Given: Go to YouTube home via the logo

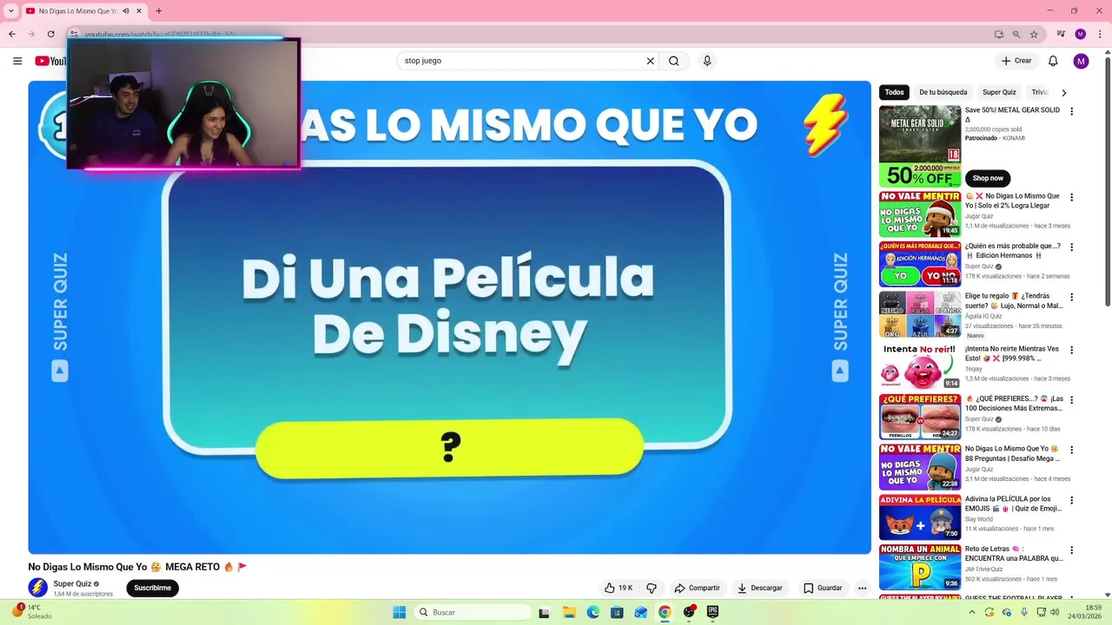Looking at the screenshot, I should pyautogui.click(x=50, y=61).
